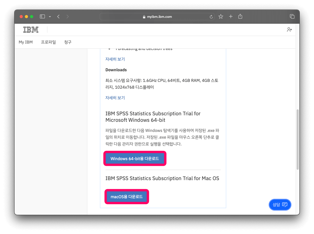Show the tab overview icon

[292, 17]
